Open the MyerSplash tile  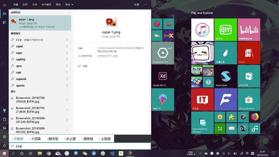coord(226,76)
